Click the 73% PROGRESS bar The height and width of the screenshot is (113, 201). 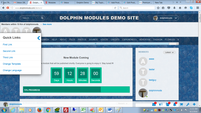[x=76, y=90]
